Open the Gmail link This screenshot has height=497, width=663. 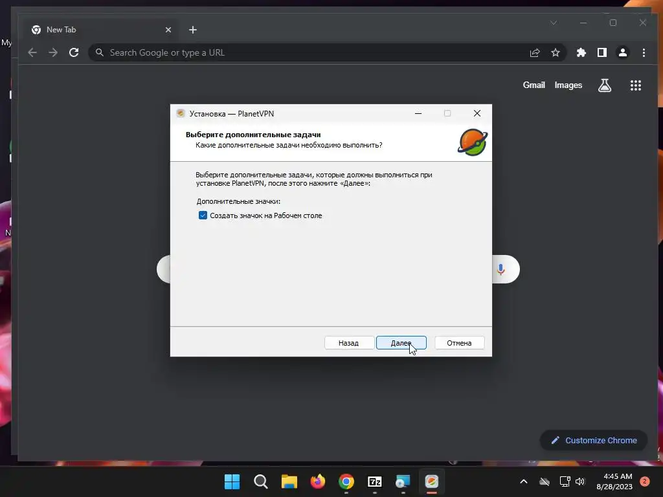(534, 85)
